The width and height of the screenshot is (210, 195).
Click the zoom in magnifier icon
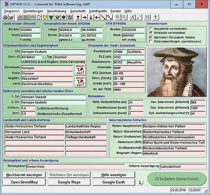118,17
